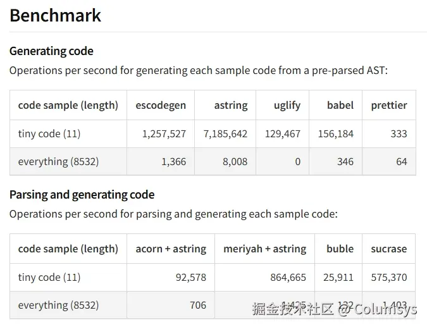Click the escodegen column header
Screen dimensions: 427x327
[161, 105]
